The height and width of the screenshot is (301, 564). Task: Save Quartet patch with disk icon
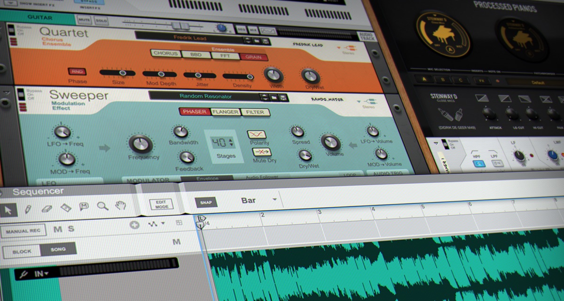[x=266, y=41]
